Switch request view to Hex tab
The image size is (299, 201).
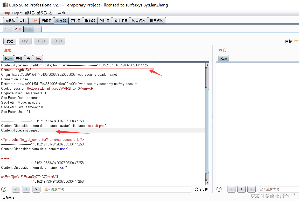[x=38, y=58]
